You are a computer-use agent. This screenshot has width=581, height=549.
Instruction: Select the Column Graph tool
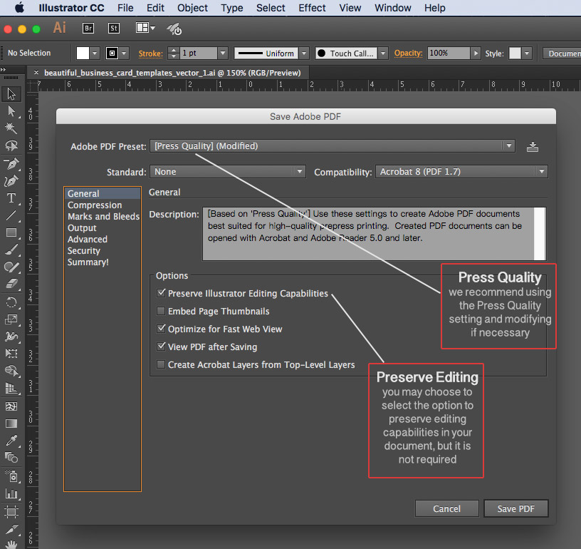coord(11,493)
